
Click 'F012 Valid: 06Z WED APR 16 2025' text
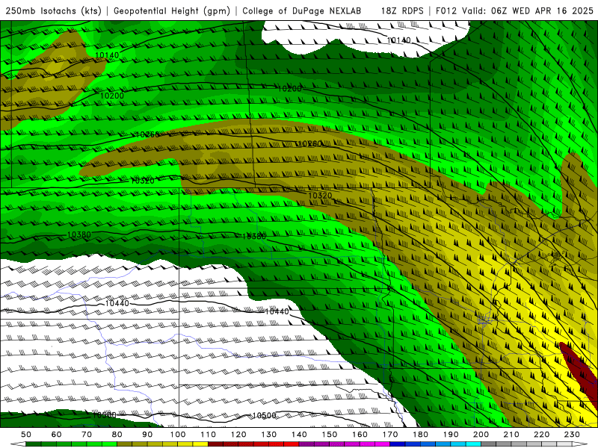point(514,11)
